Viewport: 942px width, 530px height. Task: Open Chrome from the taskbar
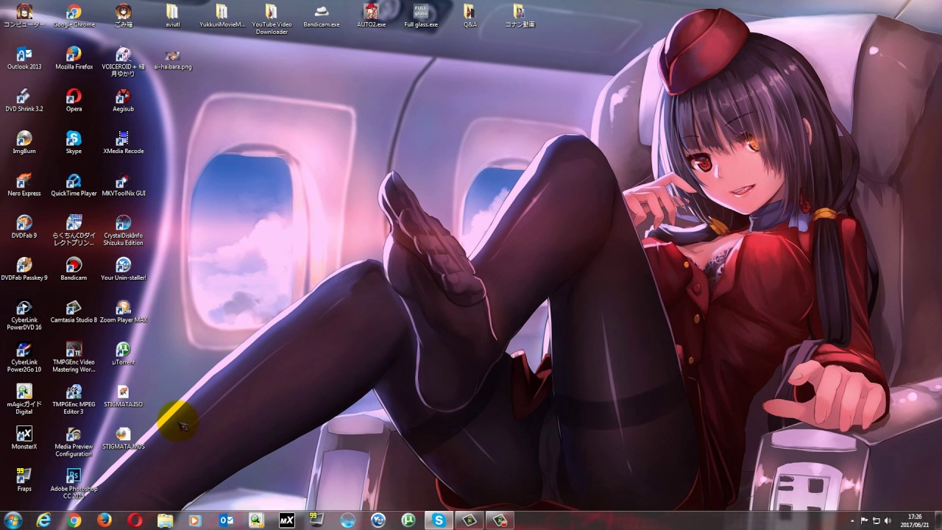click(74, 520)
